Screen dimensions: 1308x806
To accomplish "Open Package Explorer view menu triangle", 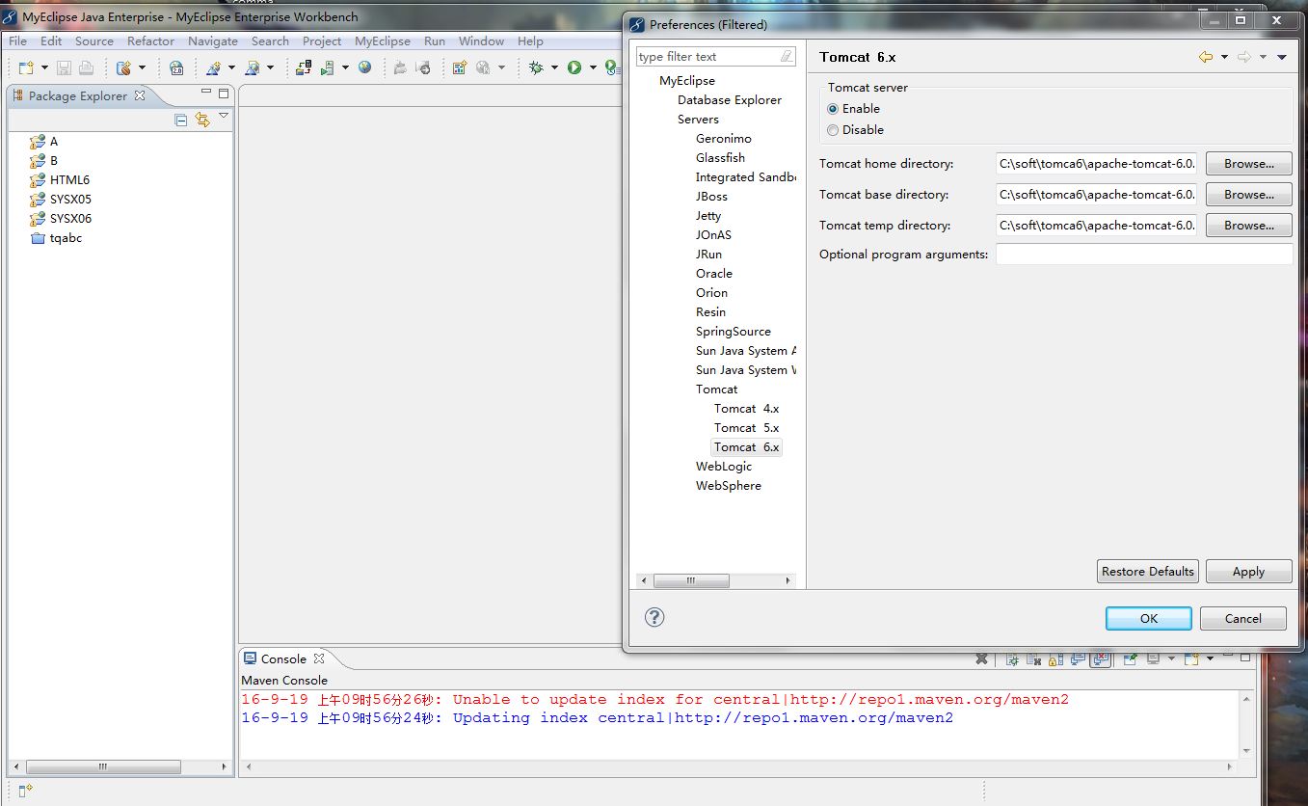I will click(x=224, y=116).
